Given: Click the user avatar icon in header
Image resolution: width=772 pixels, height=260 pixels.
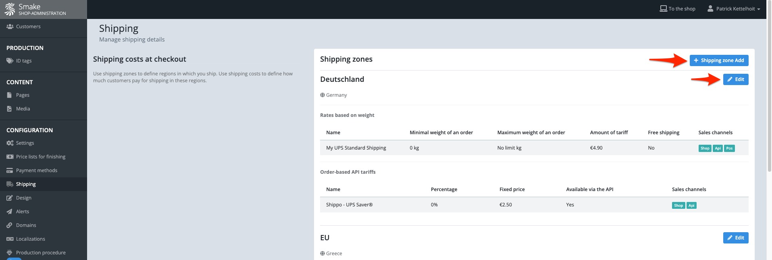Looking at the screenshot, I should pyautogui.click(x=710, y=8).
